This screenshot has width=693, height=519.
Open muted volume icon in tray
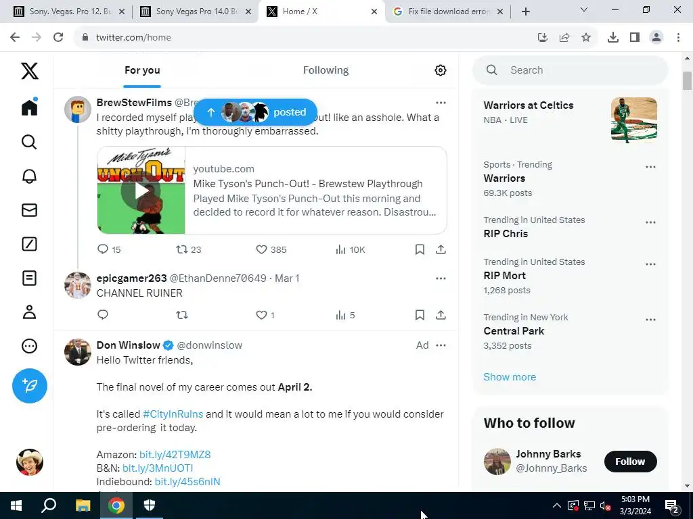(606, 505)
